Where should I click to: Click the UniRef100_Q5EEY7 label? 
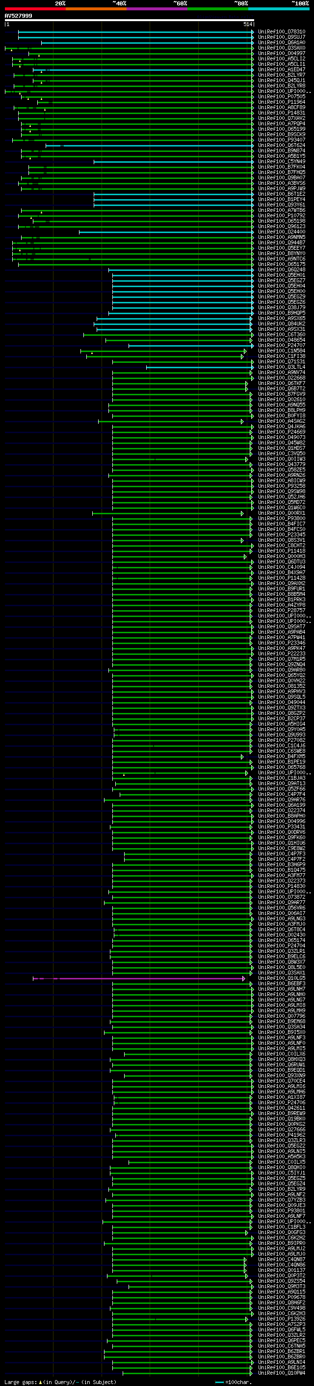[x=282, y=248]
